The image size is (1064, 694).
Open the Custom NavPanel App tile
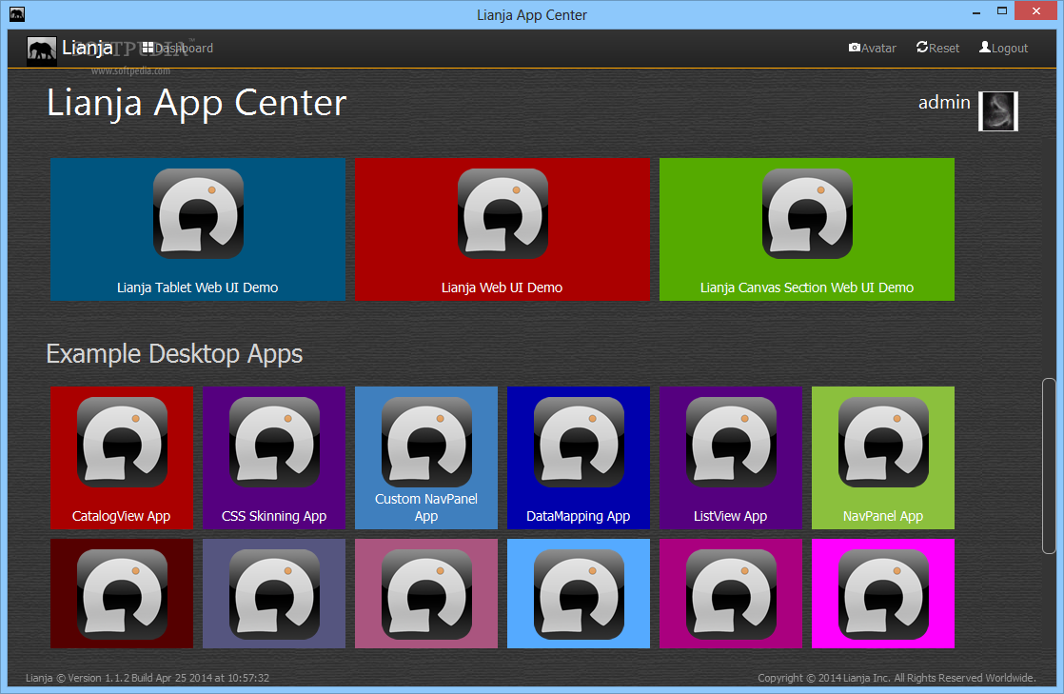[426, 458]
